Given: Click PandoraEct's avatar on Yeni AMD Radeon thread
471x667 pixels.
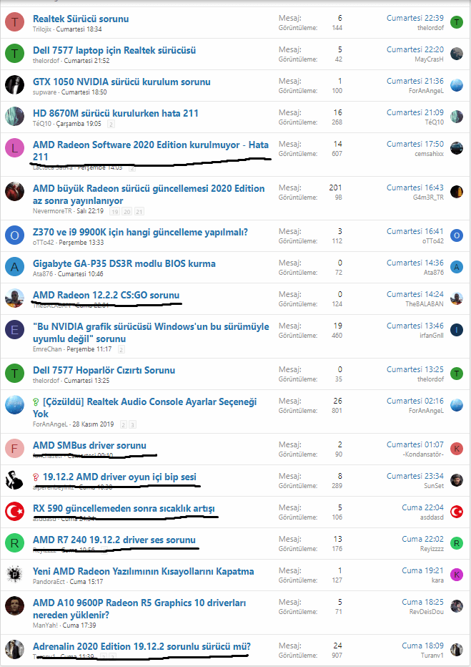Looking at the screenshot, I should pyautogui.click(x=14, y=574).
